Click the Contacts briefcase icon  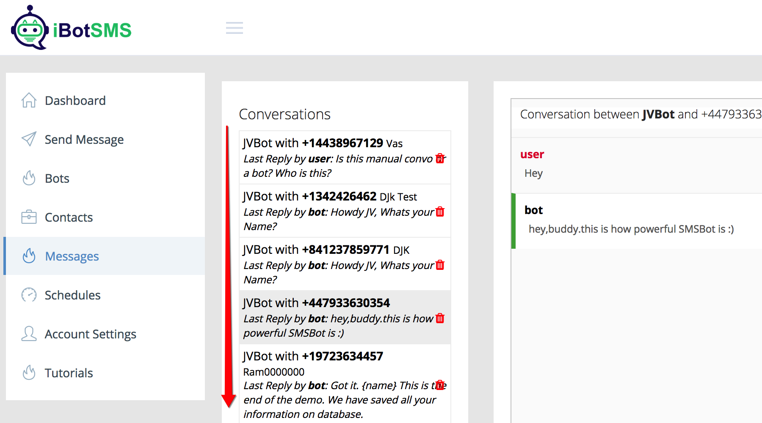point(29,217)
